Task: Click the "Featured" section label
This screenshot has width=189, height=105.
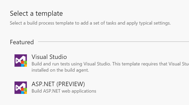Action: pyautogui.click(x=22, y=42)
